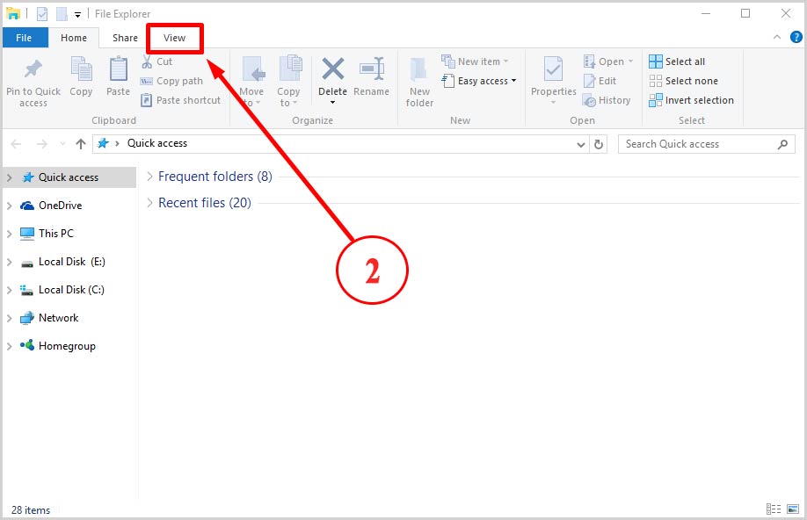Click Invert selection
Viewport: 807px width, 520px height.
click(692, 100)
